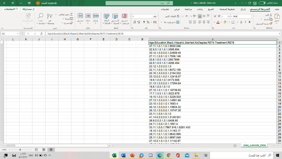Open the عرض ribbon tab
The image size is (282, 159).
point(177,9)
